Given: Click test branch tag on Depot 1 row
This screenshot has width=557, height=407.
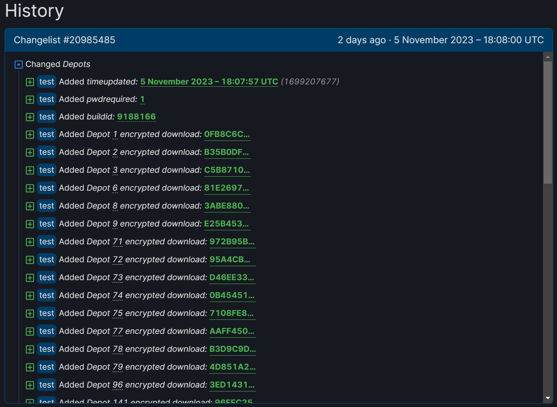Looking at the screenshot, I should (47, 134).
